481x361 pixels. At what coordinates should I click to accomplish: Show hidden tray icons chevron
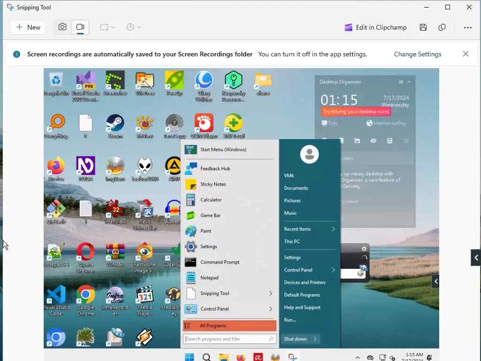coord(357,358)
